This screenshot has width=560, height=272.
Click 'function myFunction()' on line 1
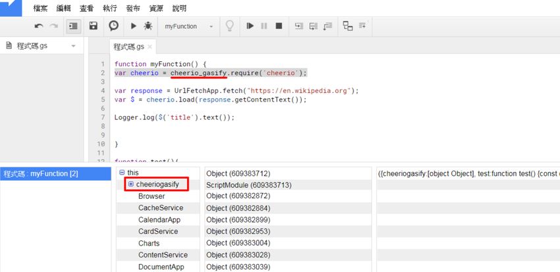pyautogui.click(x=156, y=65)
